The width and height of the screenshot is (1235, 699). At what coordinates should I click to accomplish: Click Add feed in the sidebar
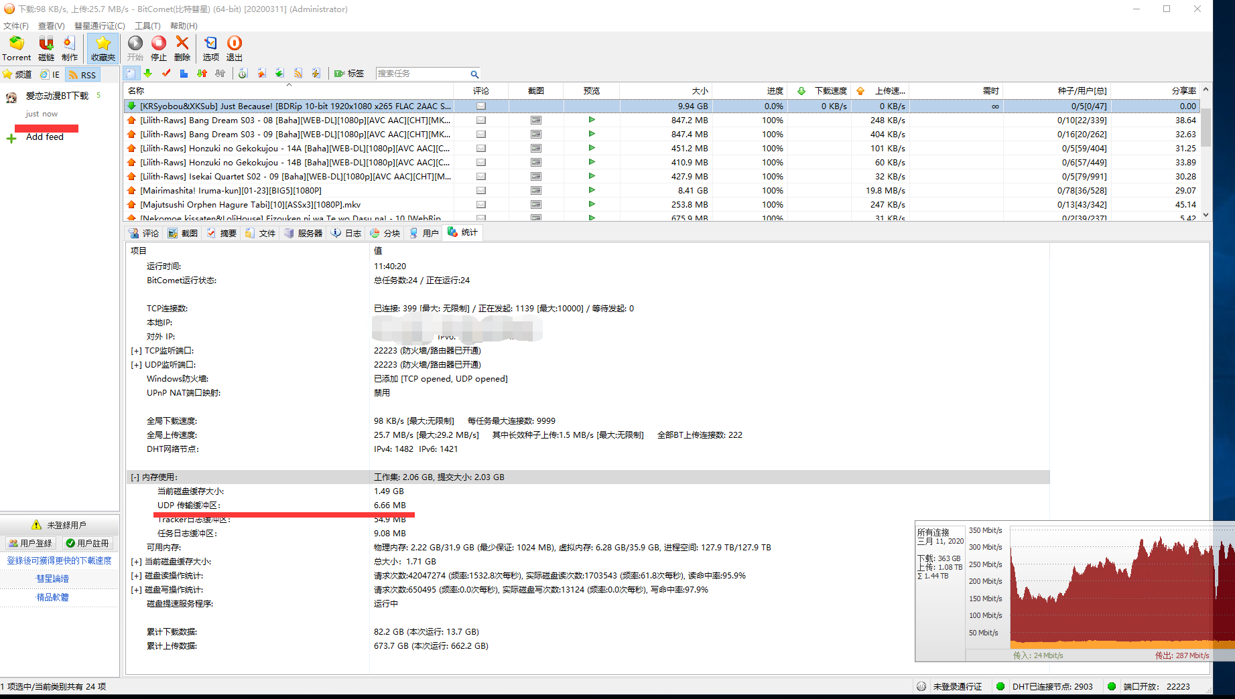click(x=44, y=137)
